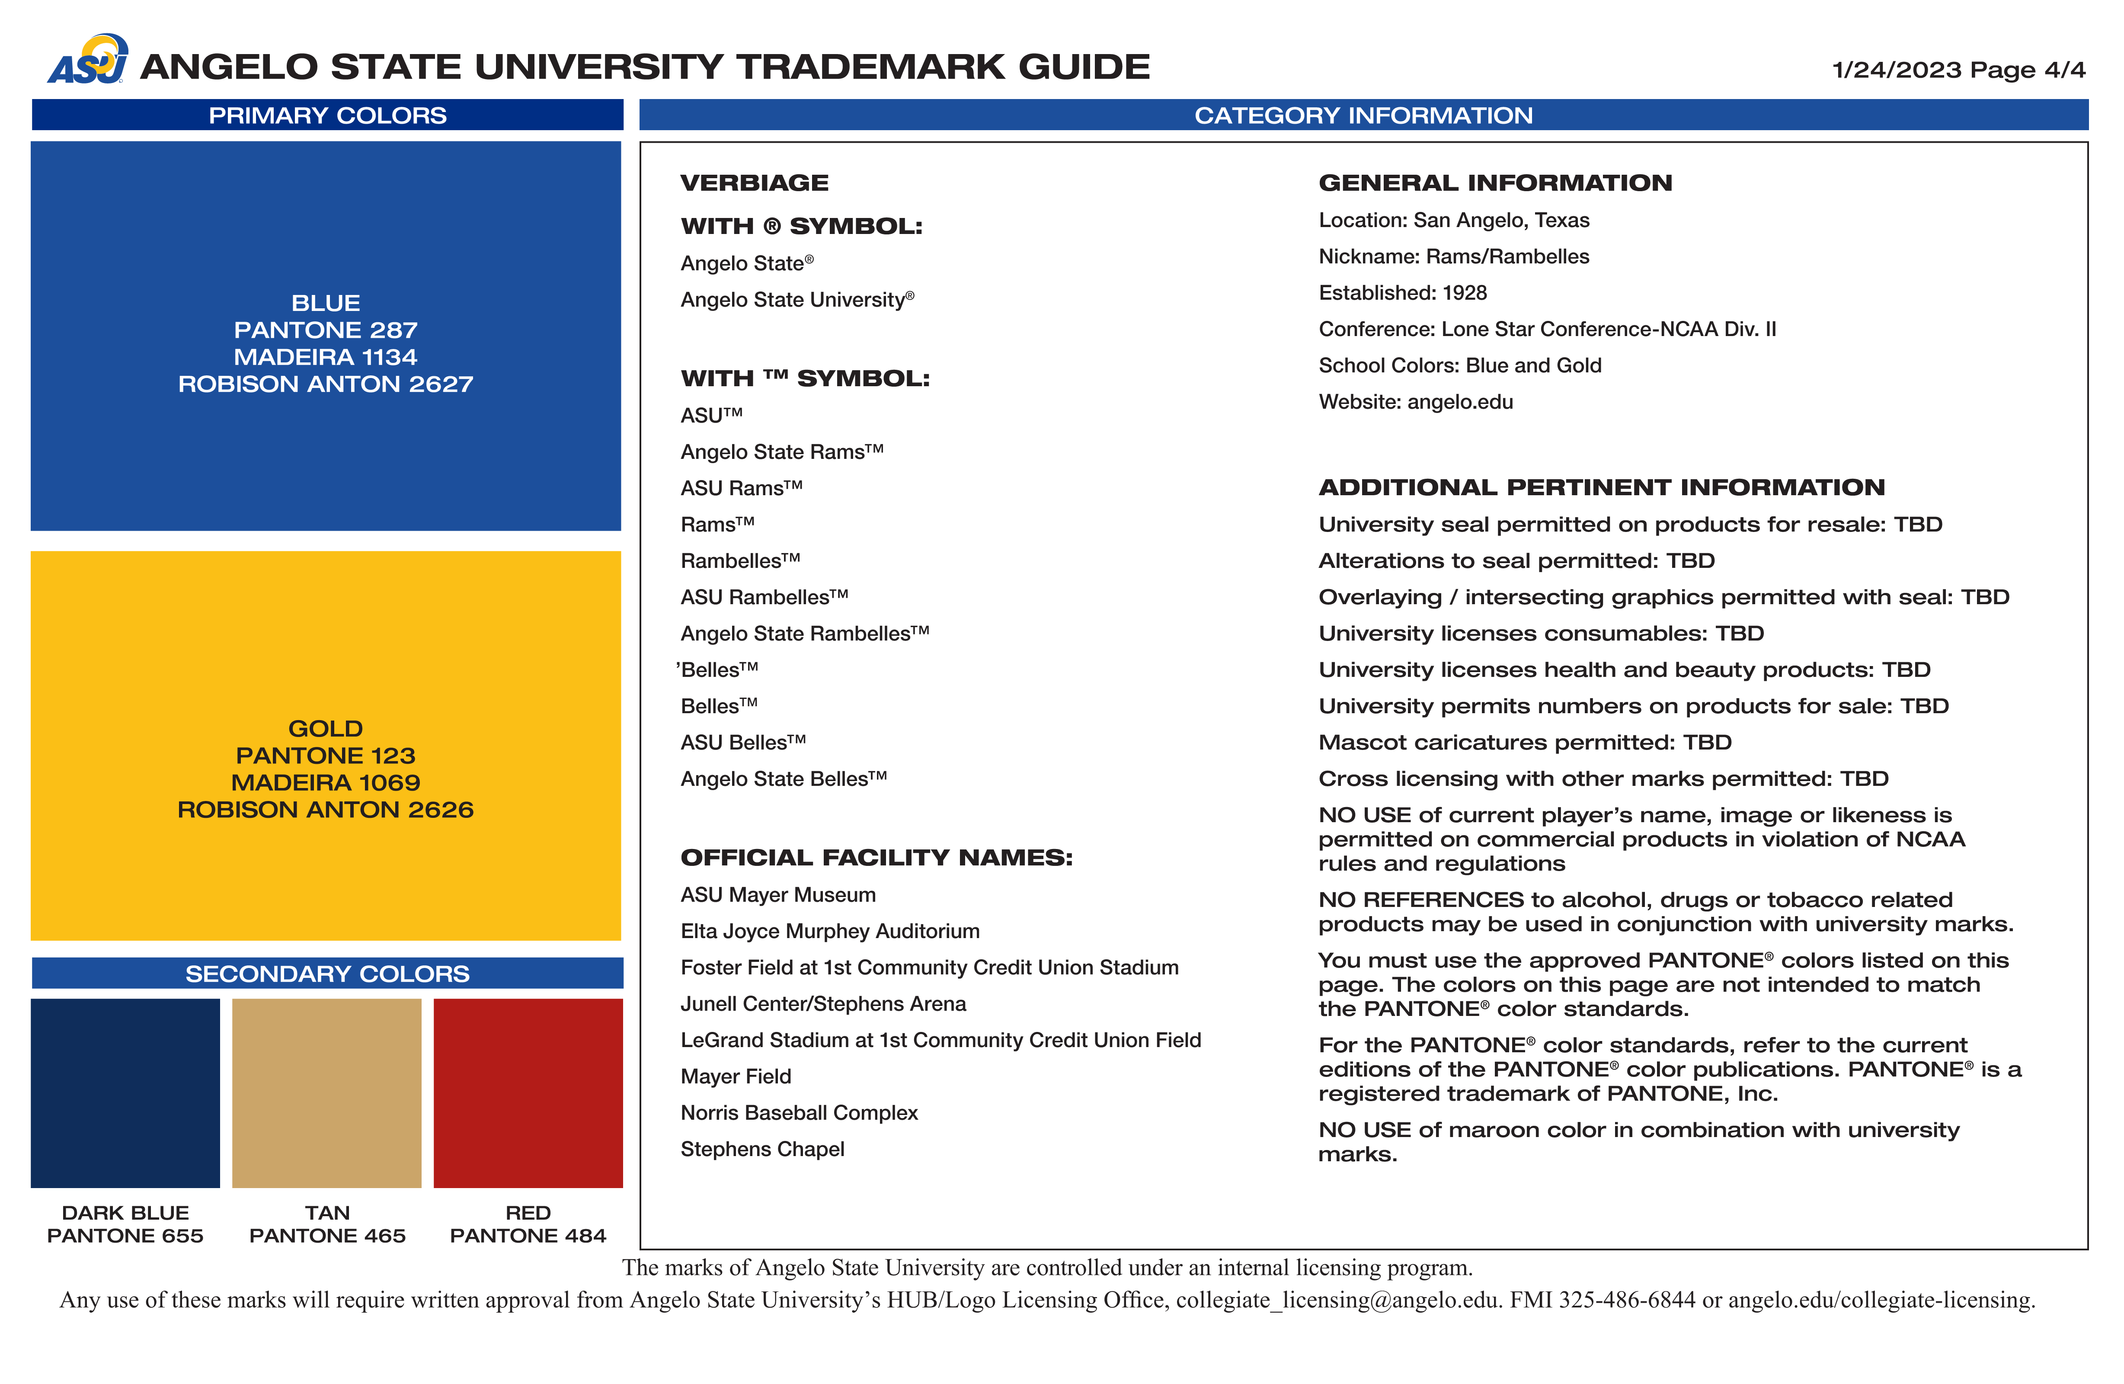Click the Primary Colors header bar

(x=327, y=115)
